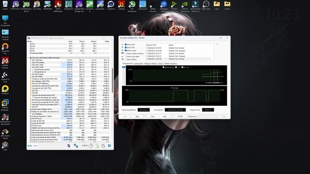Click the HWiNFO sensor list vertical scrollbar

[x=112, y=81]
